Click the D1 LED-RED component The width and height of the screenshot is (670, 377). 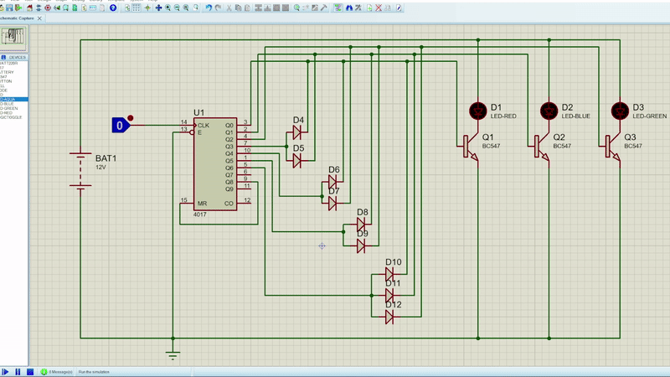477,110
